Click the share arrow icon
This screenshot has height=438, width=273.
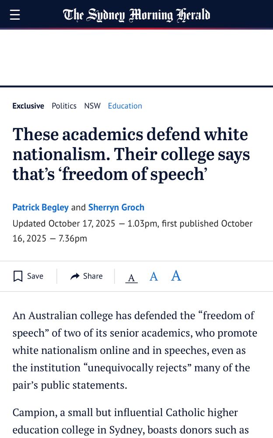[74, 276]
